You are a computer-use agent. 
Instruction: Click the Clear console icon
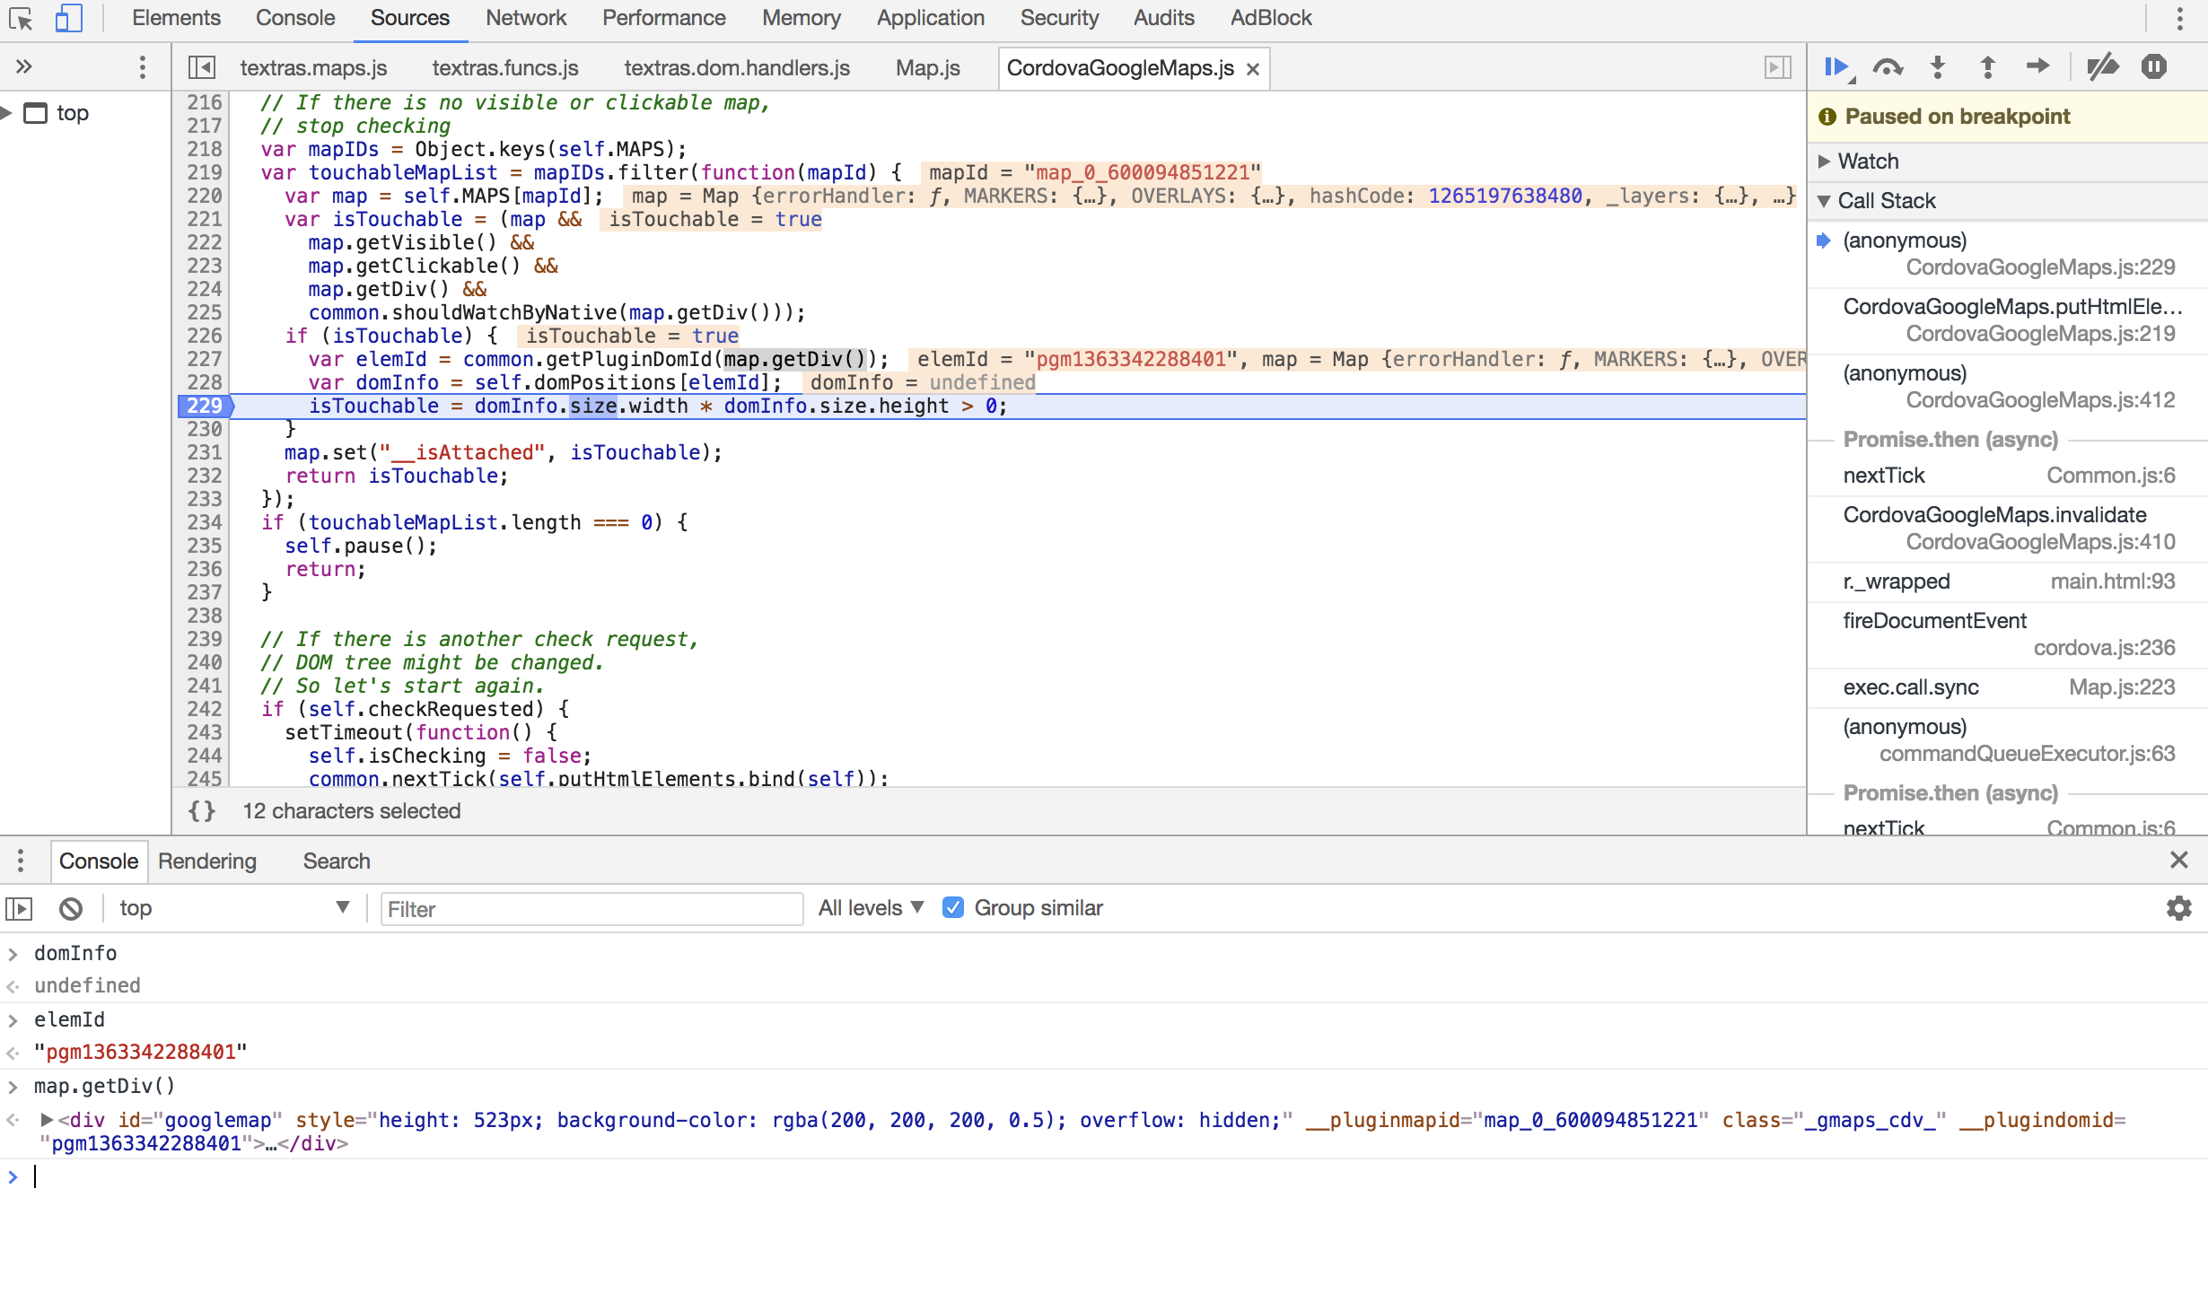click(71, 908)
